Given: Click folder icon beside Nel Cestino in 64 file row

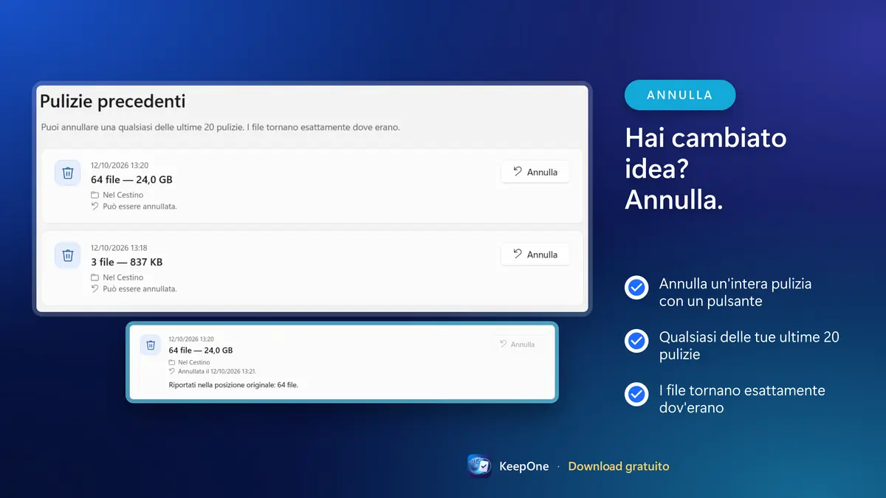Looking at the screenshot, I should click(95, 195).
